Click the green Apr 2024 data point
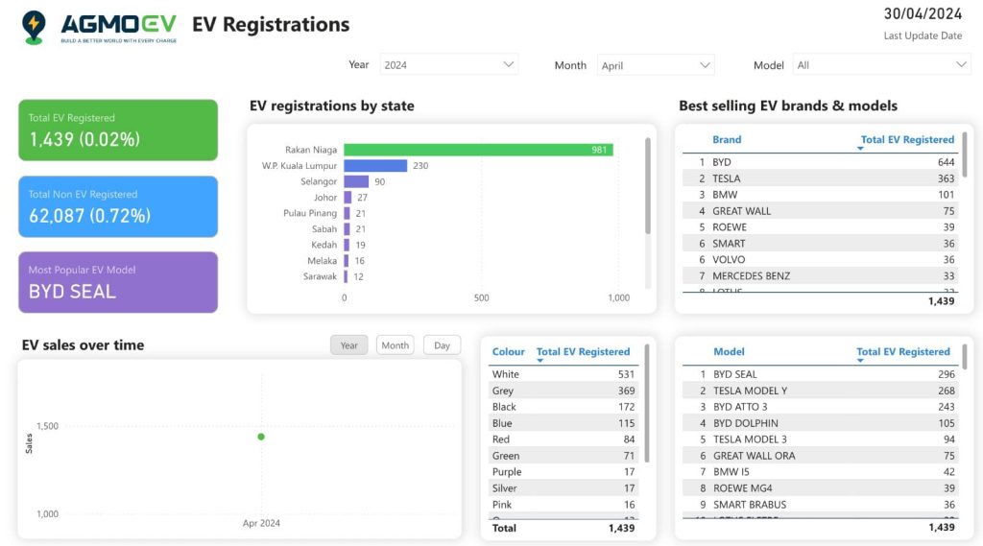This screenshot has width=983, height=546. pyautogui.click(x=261, y=437)
